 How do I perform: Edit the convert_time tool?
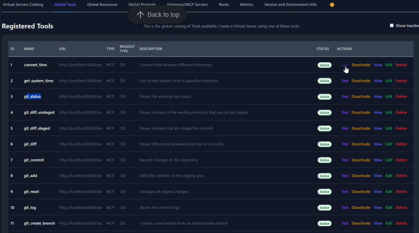(x=388, y=65)
